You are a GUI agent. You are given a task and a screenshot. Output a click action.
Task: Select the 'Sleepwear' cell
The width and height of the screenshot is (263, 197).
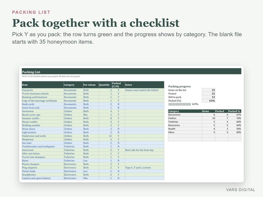43,139
